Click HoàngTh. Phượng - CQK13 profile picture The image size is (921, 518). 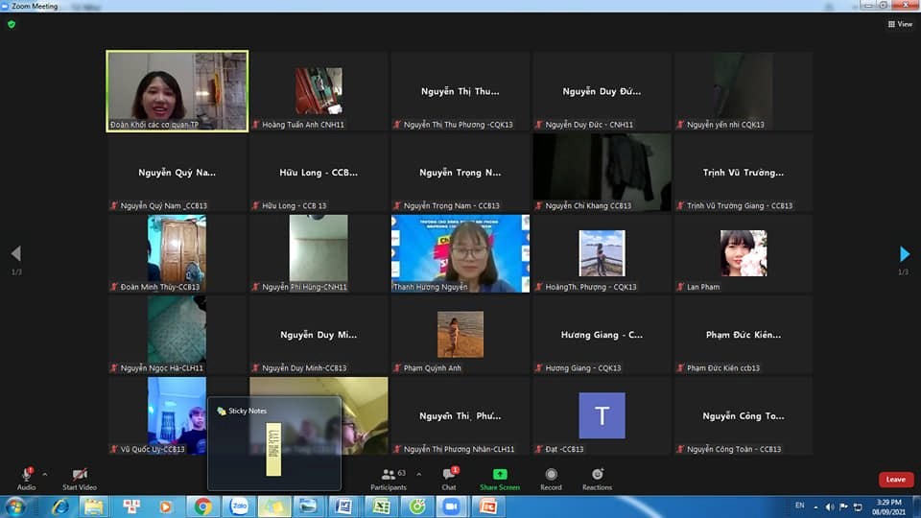(x=602, y=253)
